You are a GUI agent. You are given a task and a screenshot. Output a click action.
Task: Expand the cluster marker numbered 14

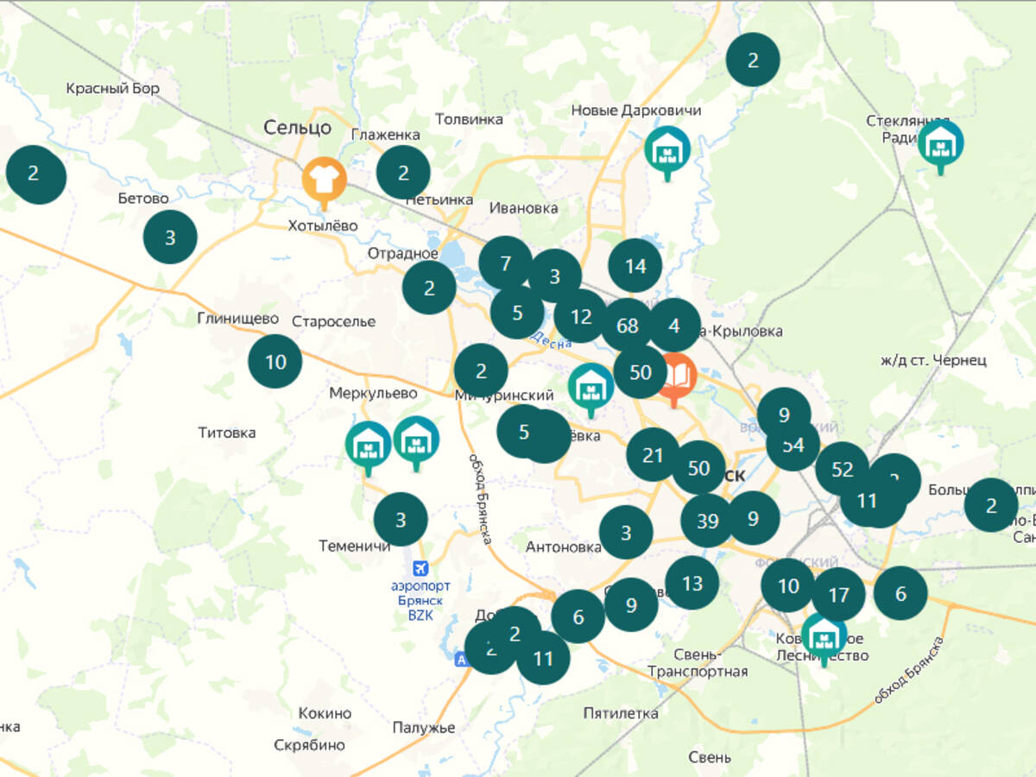click(635, 266)
